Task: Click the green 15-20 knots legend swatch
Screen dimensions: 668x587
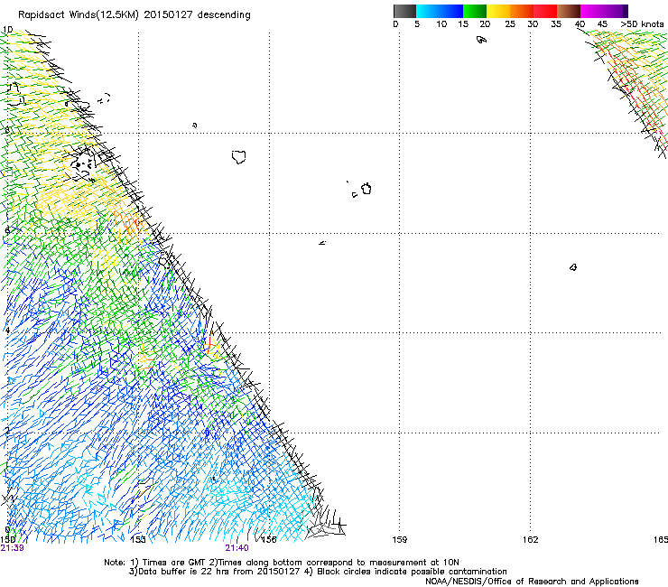Action: pos(475,11)
